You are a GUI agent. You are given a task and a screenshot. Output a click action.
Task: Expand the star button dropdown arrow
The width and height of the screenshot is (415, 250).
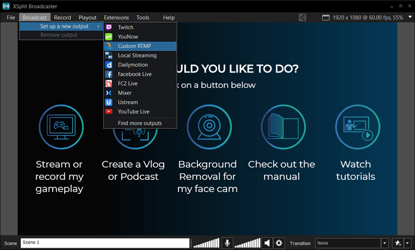[x=408, y=243]
